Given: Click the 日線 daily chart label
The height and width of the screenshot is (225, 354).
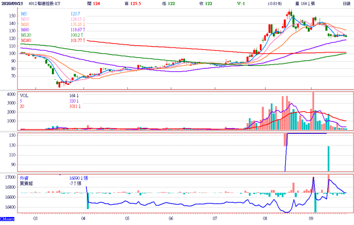Looking at the screenshot, I should tap(346, 4).
